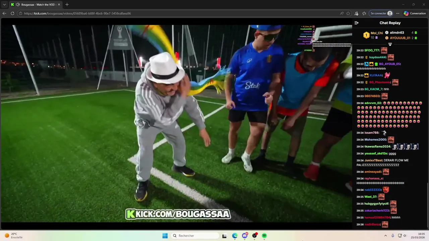
Task: Open volume tray icon
Action: tap(405, 236)
